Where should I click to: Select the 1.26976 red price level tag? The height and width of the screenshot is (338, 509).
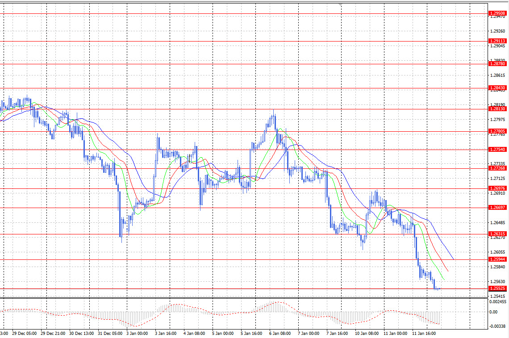(x=497, y=188)
